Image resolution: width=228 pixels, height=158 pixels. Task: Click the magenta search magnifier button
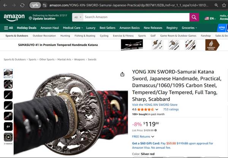click(x=194, y=17)
